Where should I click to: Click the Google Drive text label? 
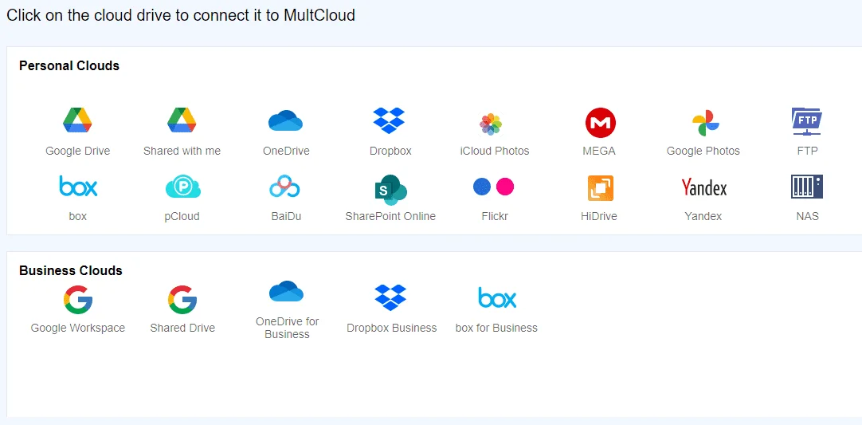[x=77, y=151]
